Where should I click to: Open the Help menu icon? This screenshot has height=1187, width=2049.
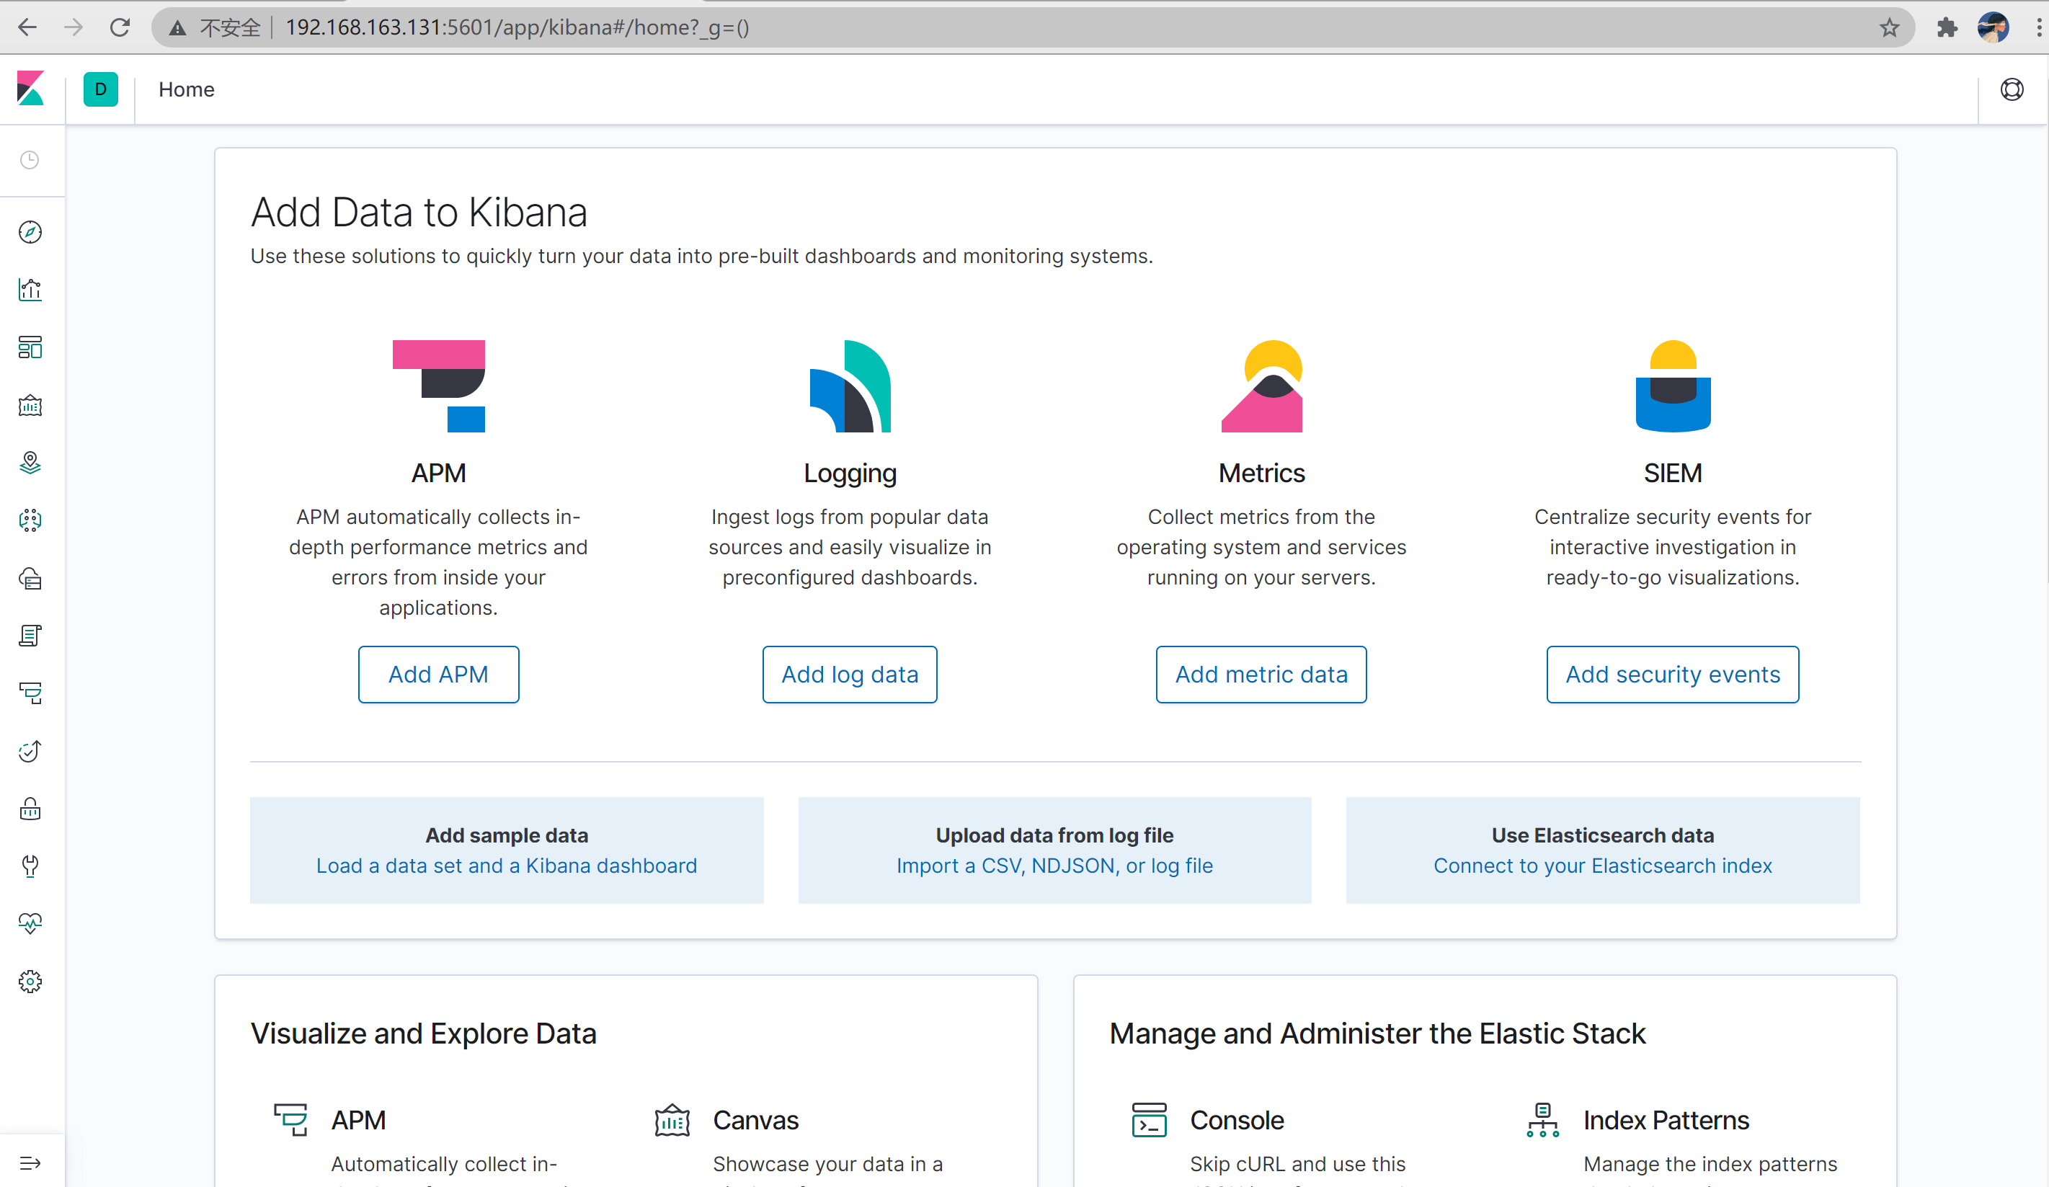(2012, 89)
